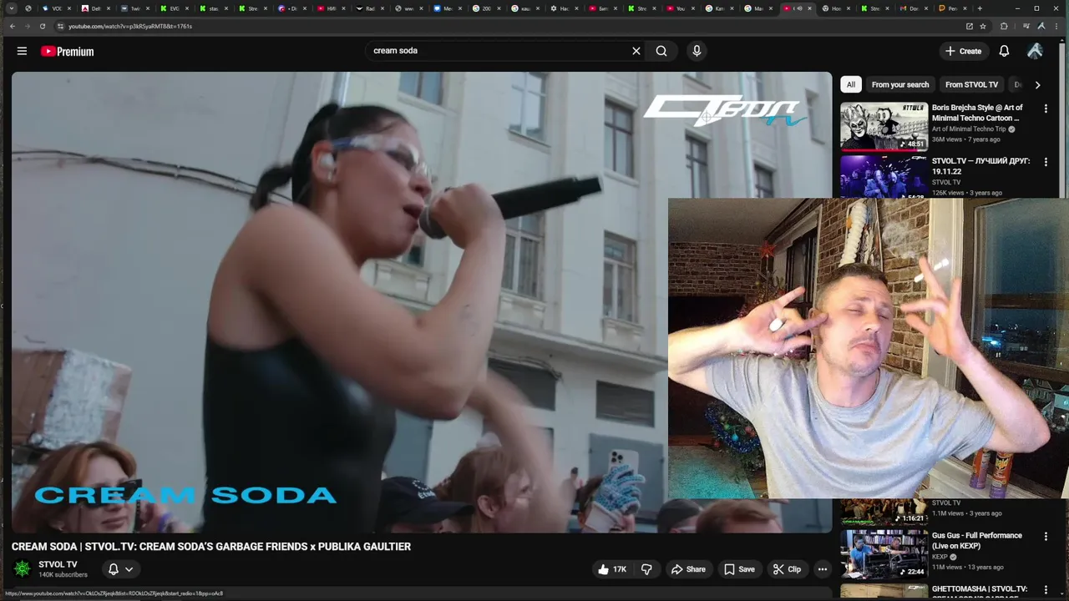This screenshot has width=1069, height=601.
Task: Reload the YouTube page
Action: tap(42, 26)
